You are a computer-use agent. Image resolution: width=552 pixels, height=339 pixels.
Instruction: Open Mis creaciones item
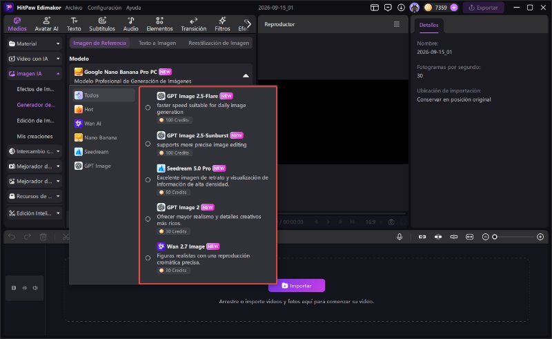[34, 137]
